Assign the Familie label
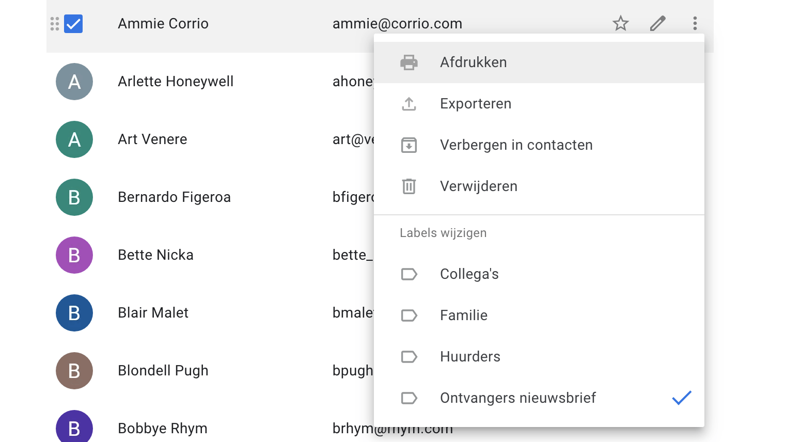Viewport: 786px width, 442px height. pyautogui.click(x=463, y=315)
